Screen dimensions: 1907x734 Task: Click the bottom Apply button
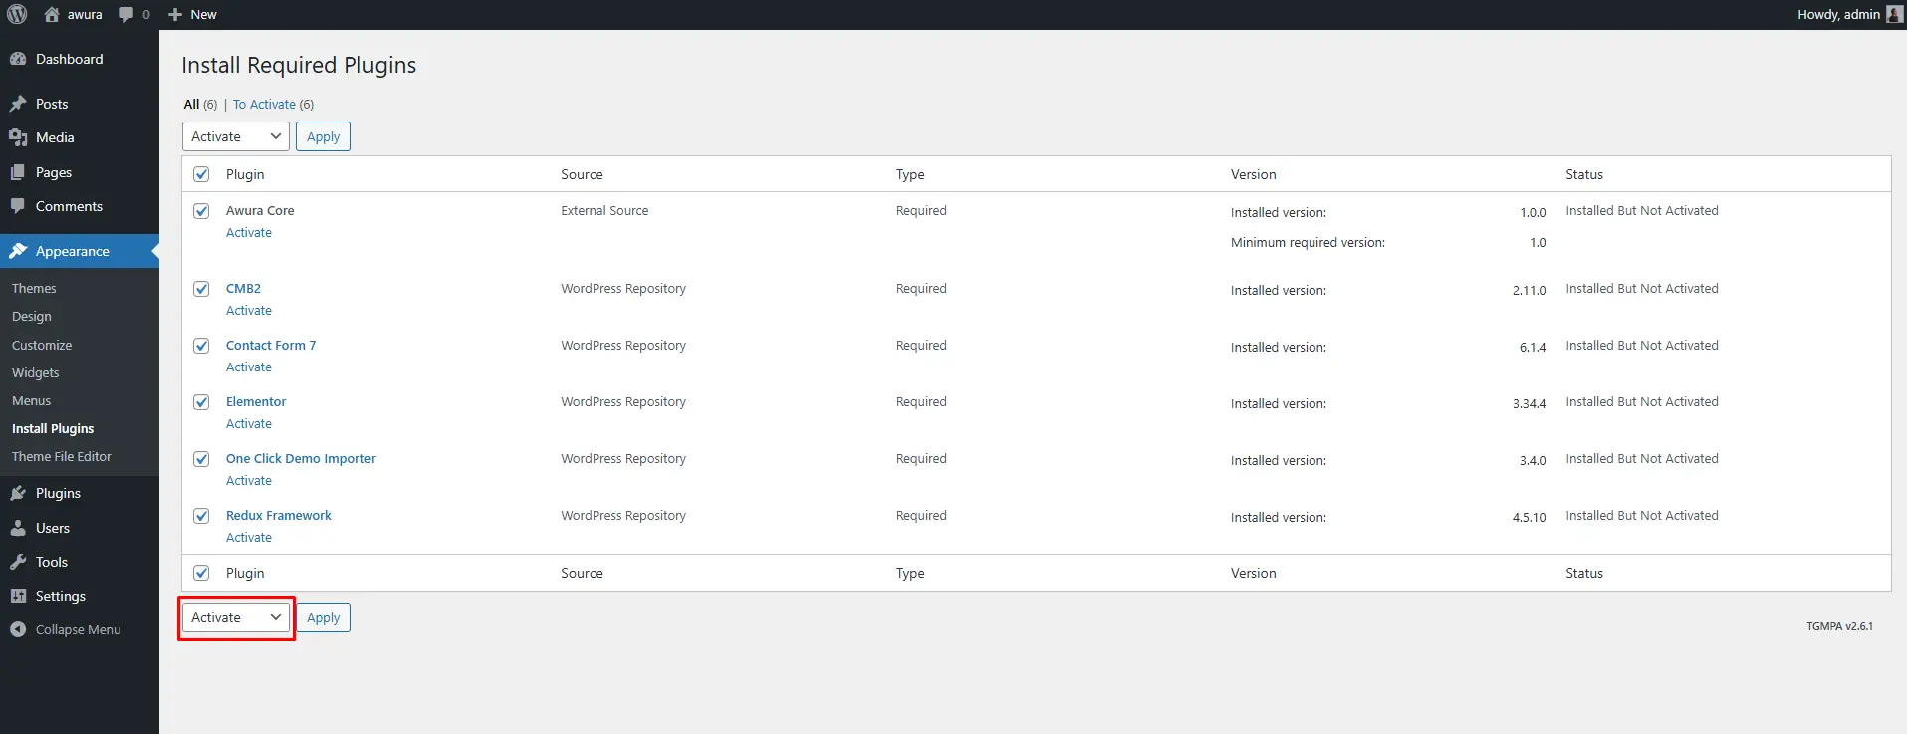pos(323,617)
